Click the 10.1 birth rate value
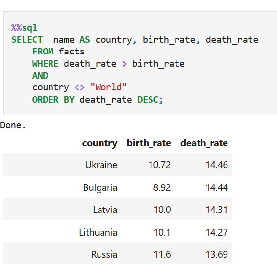This screenshot has height=264, width=277. 162,232
